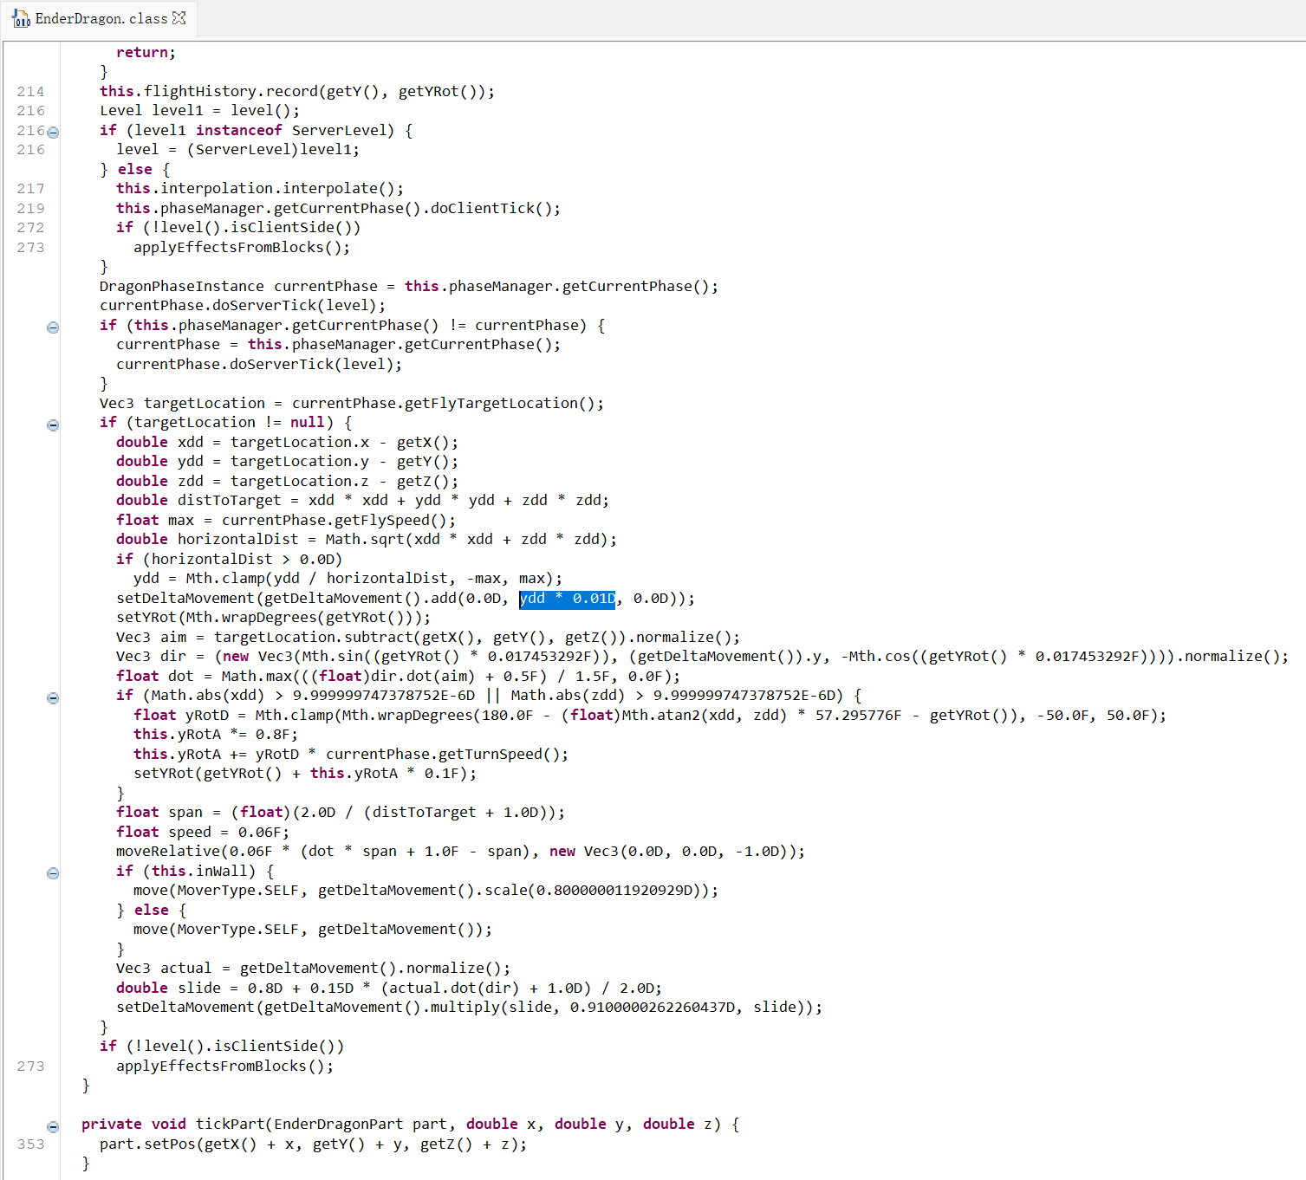Fold the 'phaseManager.getCurrentPhase() != currentPhase' block

tap(53, 327)
